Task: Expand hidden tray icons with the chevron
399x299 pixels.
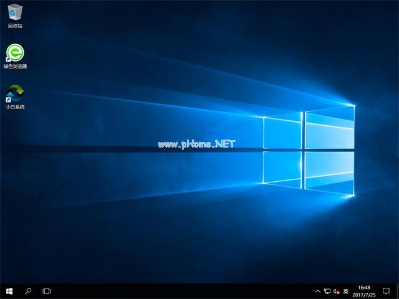Action: point(318,291)
